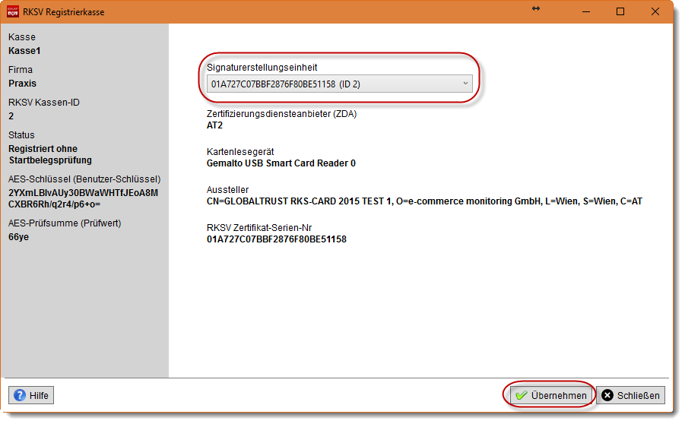Click the RKSV Zertifikat-Serien-Nr value
685x424 pixels.
point(277,239)
